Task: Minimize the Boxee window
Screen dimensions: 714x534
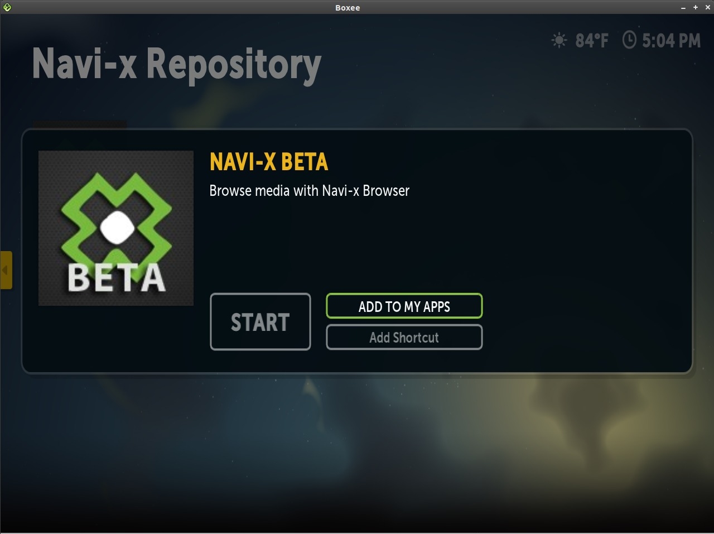Action: [x=683, y=7]
